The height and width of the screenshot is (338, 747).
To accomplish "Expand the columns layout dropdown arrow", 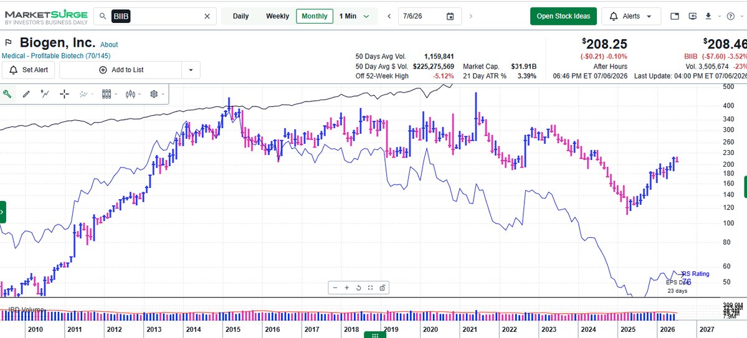I will pyautogui.click(x=116, y=94).
